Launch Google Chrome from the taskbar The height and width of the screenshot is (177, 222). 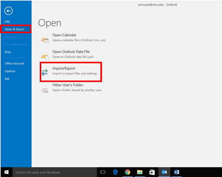(127, 172)
